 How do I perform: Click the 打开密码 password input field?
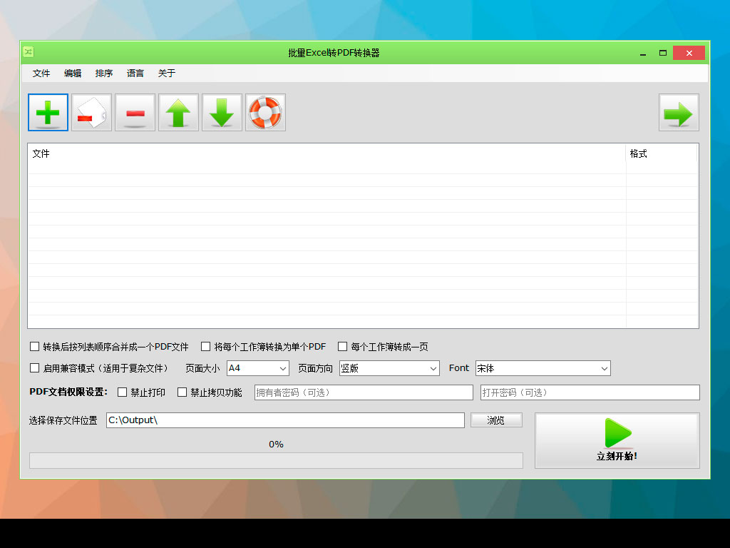[590, 392]
